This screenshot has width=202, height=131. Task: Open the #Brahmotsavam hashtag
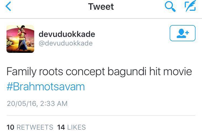[x=46, y=86]
